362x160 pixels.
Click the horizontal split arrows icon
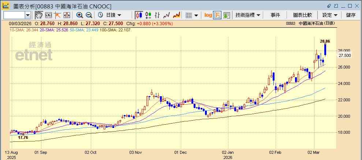[x=67, y=15]
